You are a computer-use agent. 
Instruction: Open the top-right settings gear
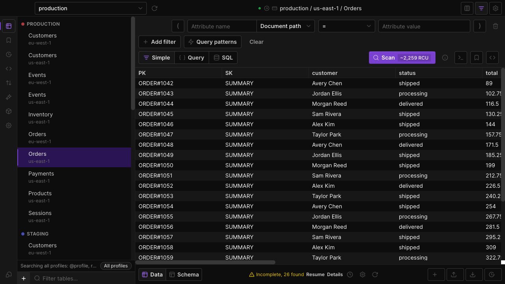[x=496, y=8]
